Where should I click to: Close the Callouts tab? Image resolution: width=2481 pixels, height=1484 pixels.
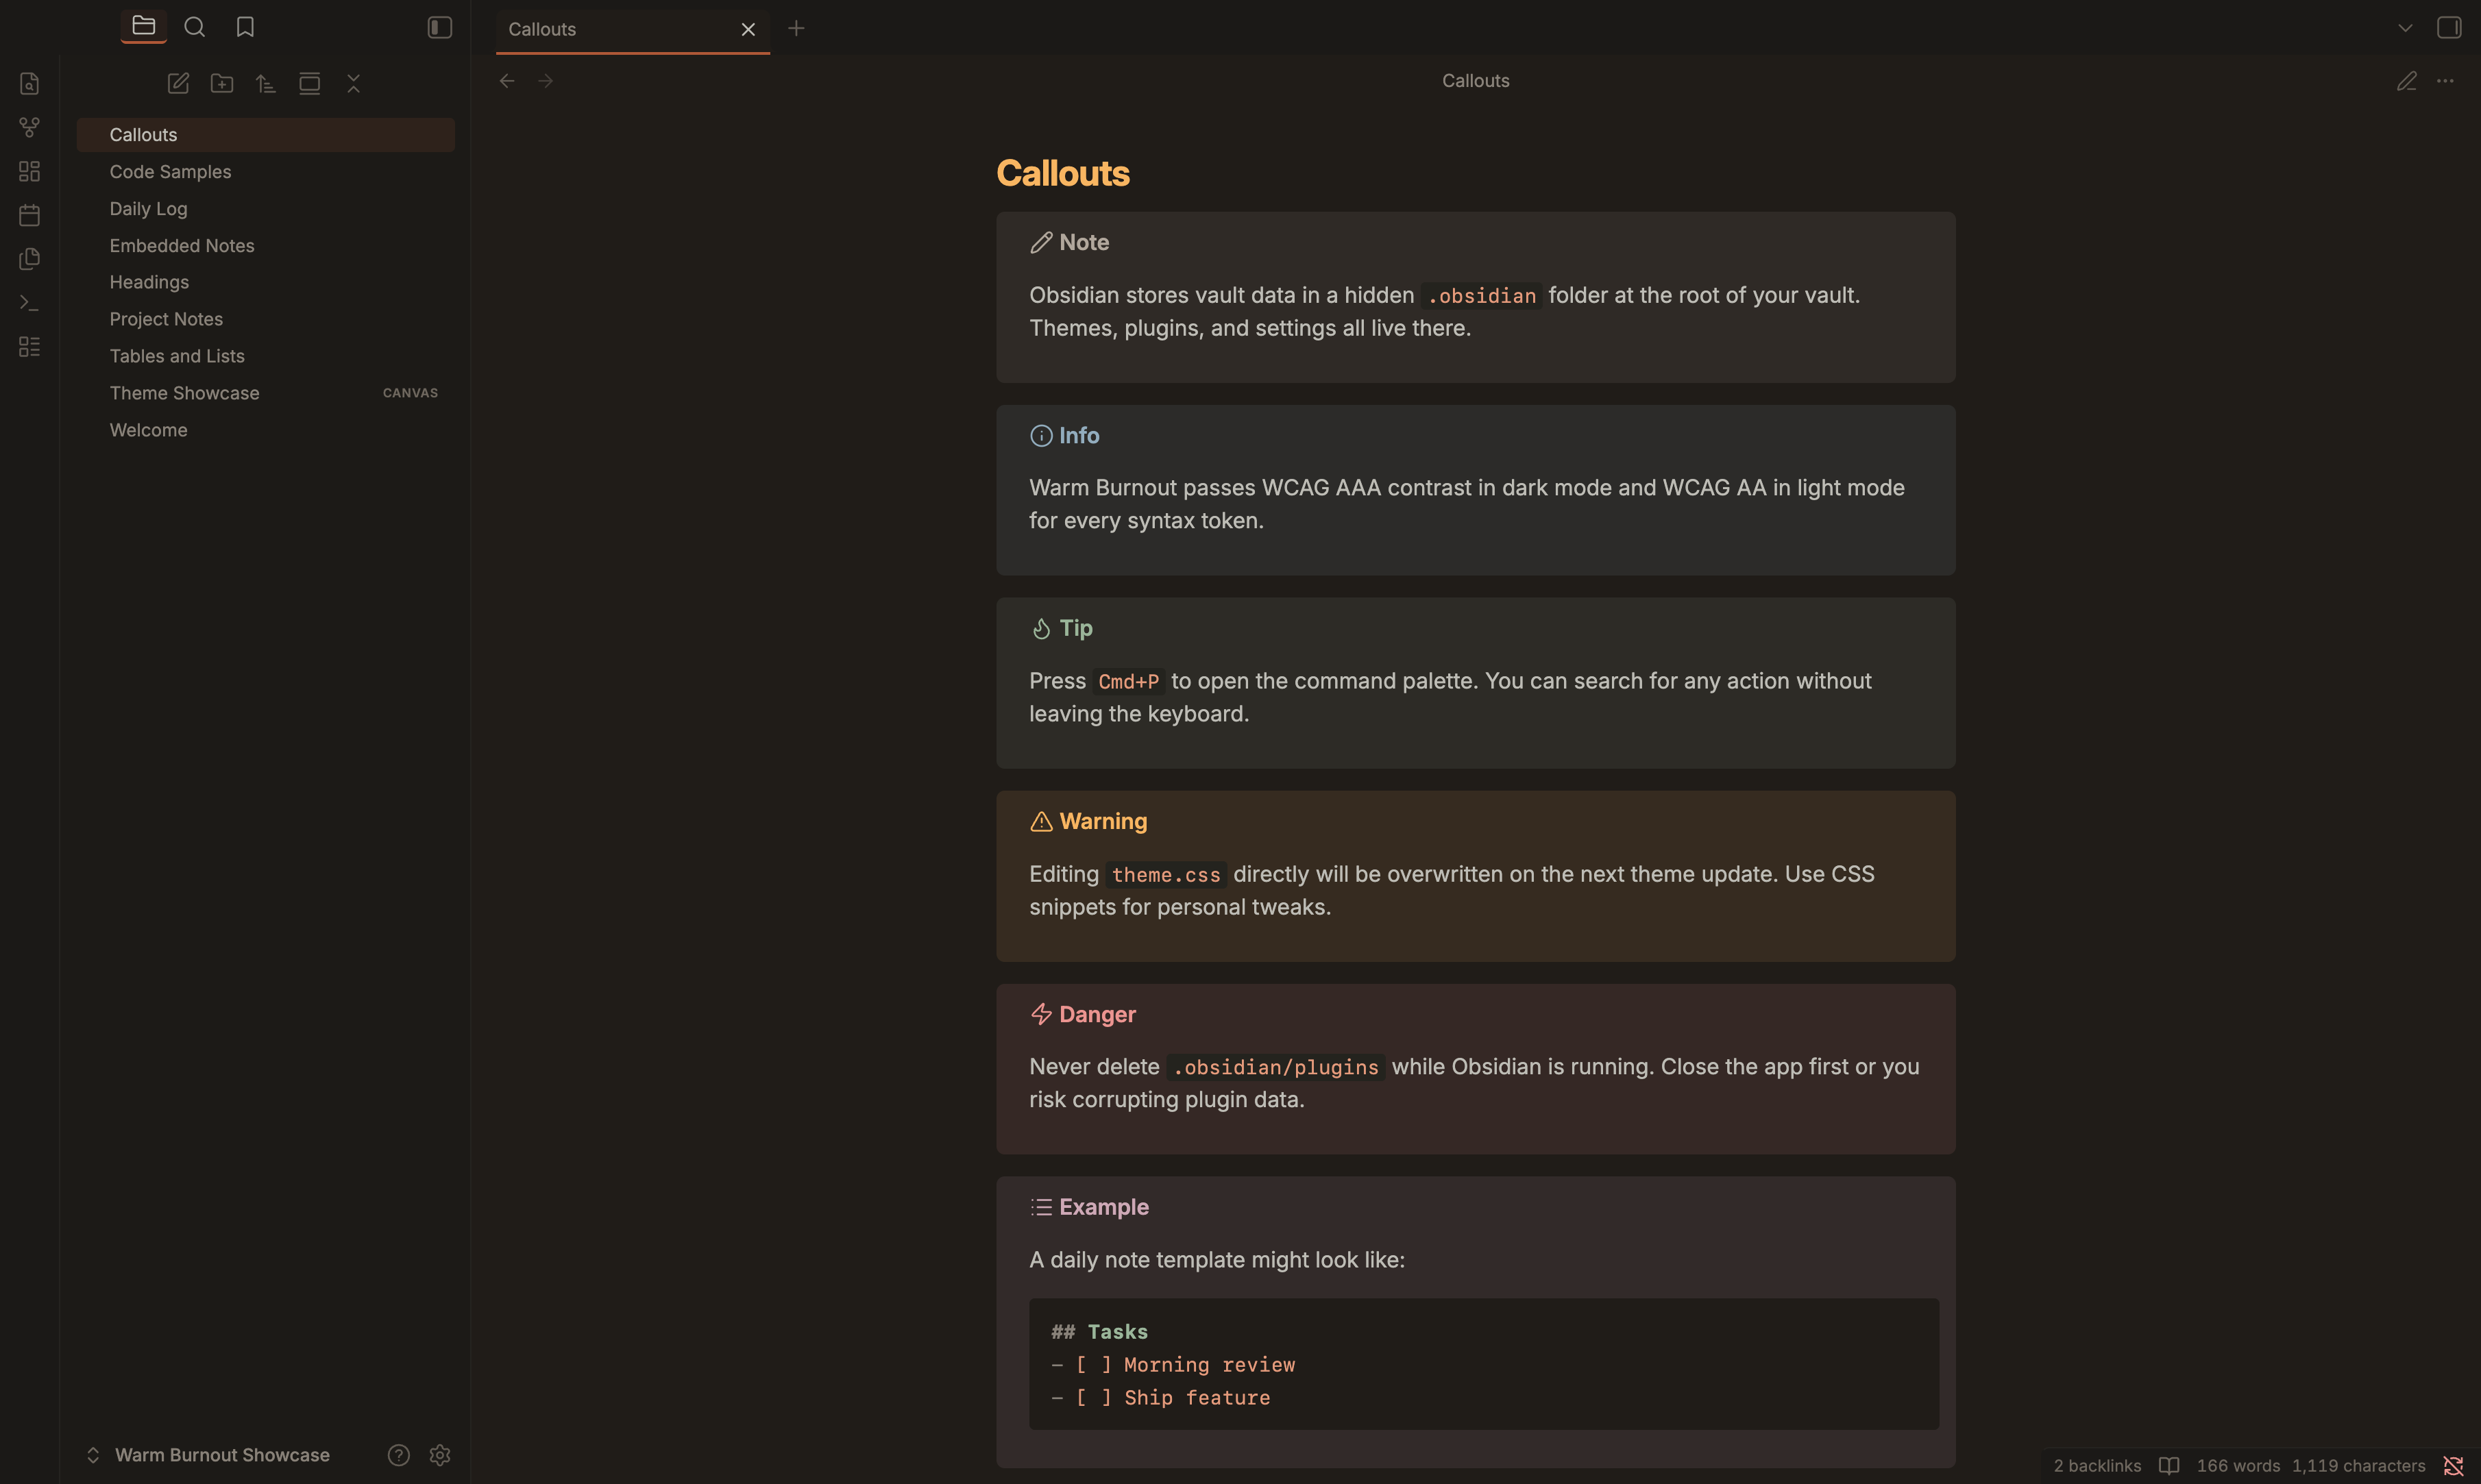(748, 30)
